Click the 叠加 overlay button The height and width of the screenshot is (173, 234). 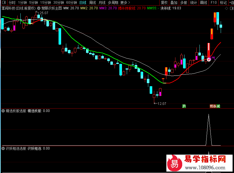tap(174, 3)
